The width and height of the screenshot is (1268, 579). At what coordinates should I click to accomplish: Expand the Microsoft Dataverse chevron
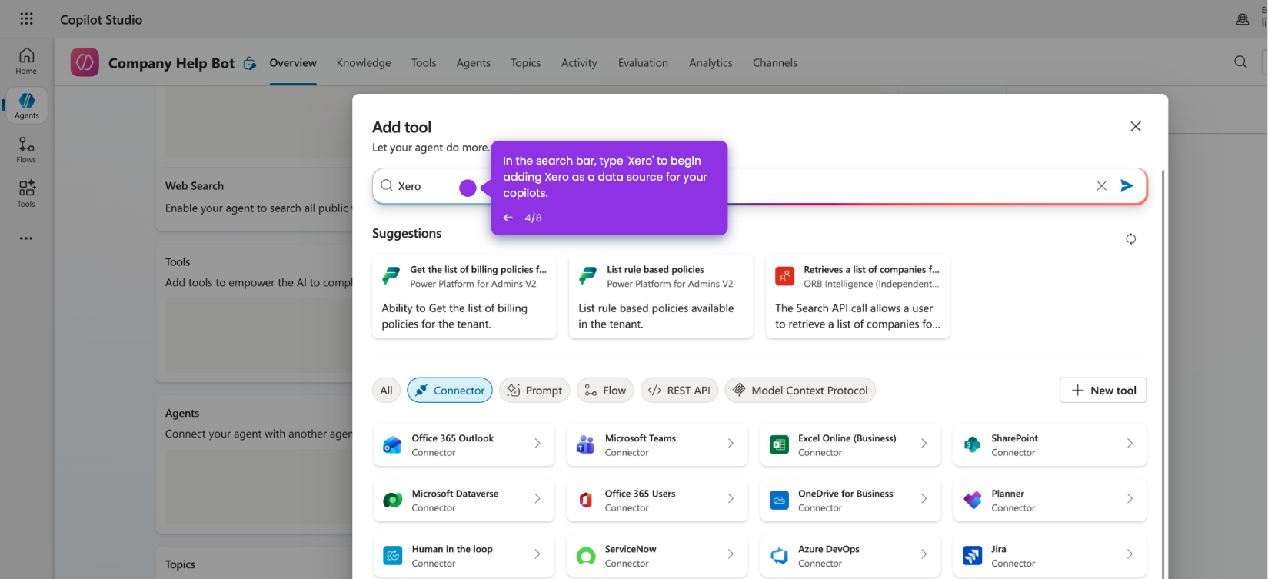537,499
